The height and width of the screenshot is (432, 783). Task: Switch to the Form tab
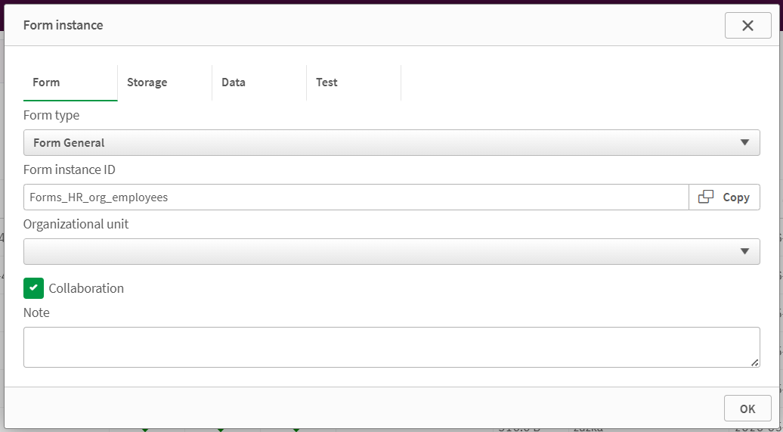click(x=70, y=82)
